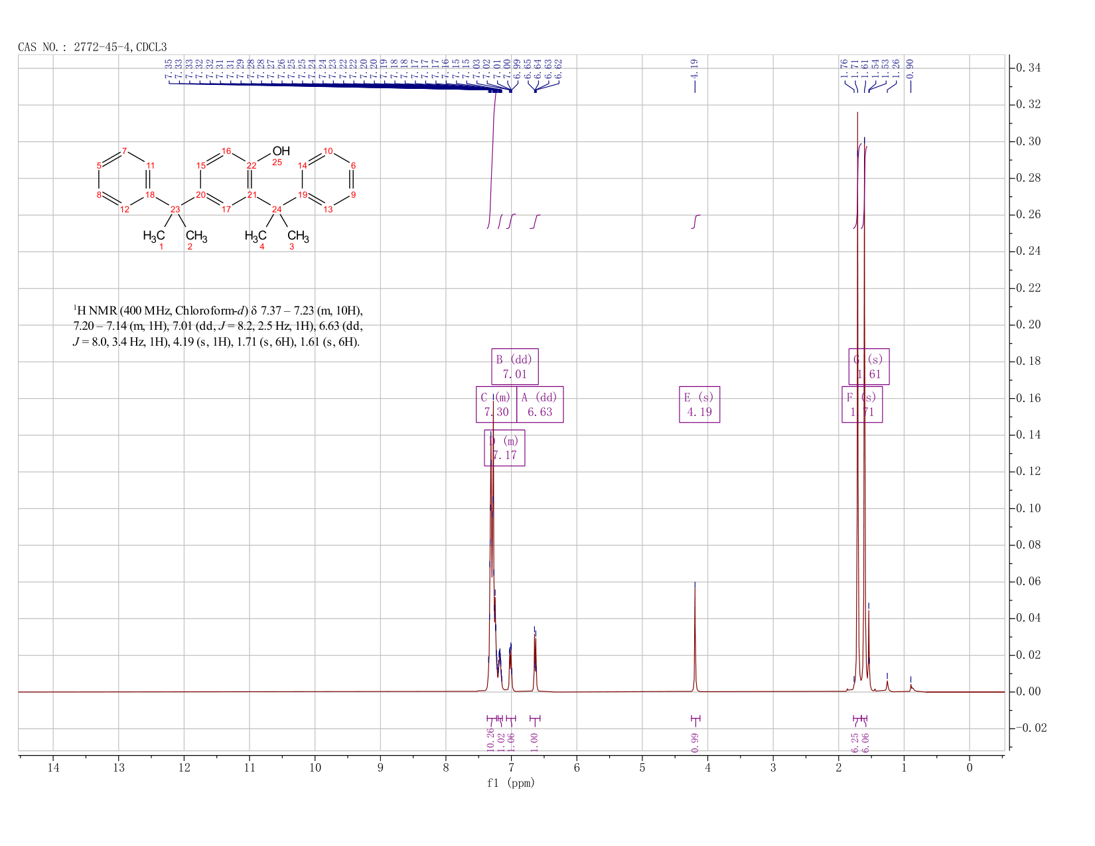Select multiplet label box E (s) 4.19

click(699, 404)
